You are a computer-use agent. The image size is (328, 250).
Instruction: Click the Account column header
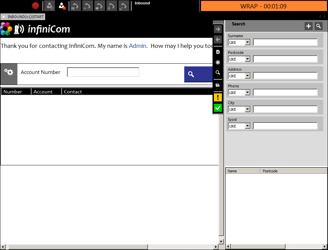click(x=47, y=92)
